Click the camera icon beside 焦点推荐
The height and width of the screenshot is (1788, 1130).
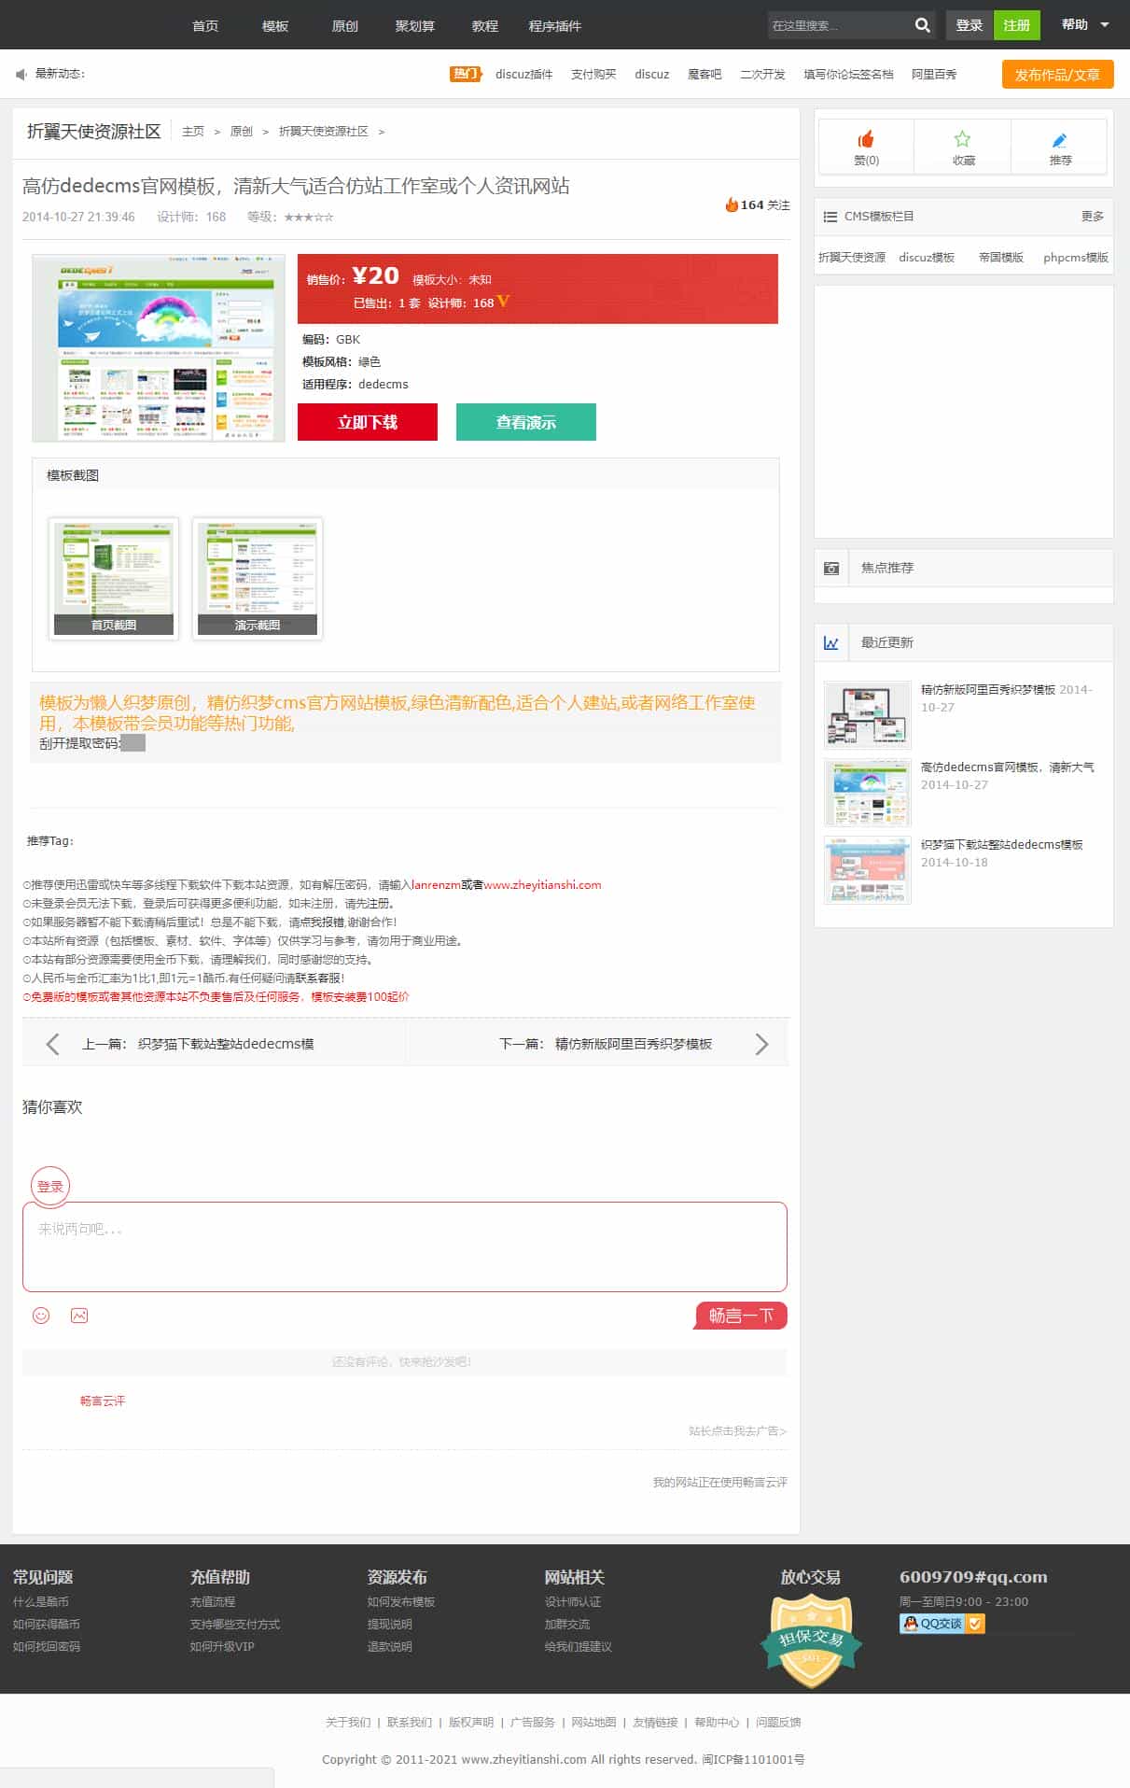tap(831, 568)
